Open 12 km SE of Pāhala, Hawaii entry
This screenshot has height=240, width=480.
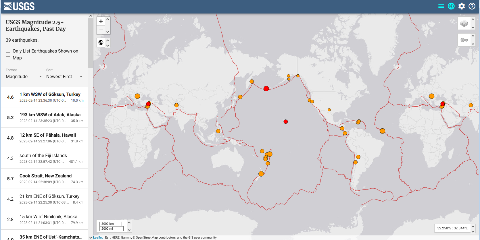(x=45, y=138)
